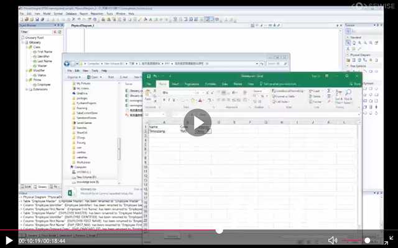Click Find & Select magnifier in Excel
Viewport: 398px width, 248px height.
click(348, 97)
